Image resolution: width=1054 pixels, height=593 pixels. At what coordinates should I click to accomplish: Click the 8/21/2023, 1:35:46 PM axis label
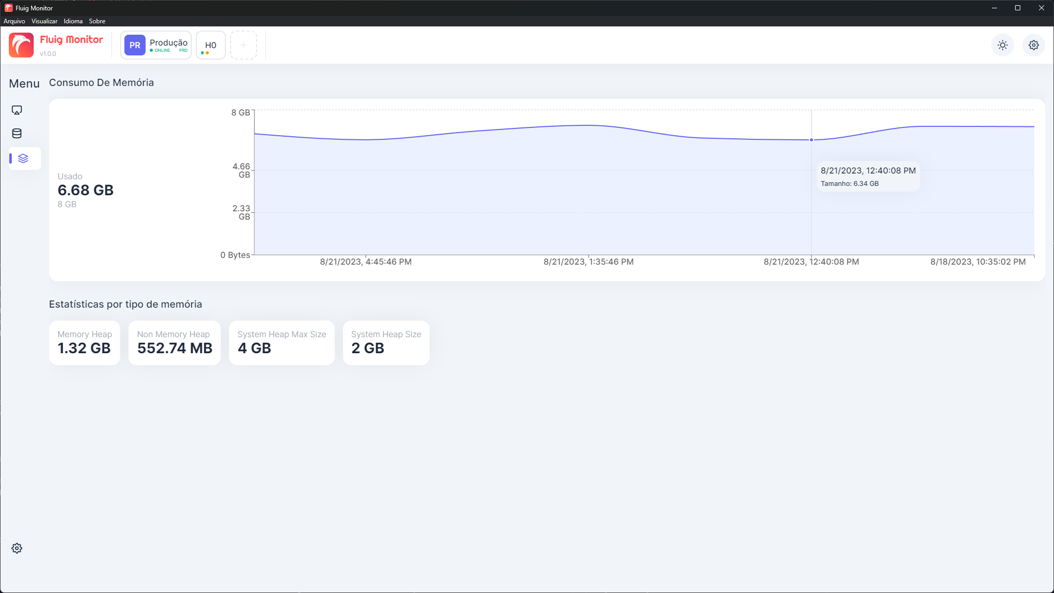point(589,262)
